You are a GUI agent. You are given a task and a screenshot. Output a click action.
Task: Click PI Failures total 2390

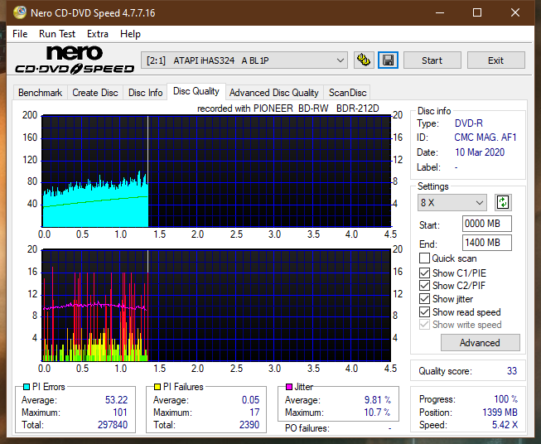[x=249, y=425]
